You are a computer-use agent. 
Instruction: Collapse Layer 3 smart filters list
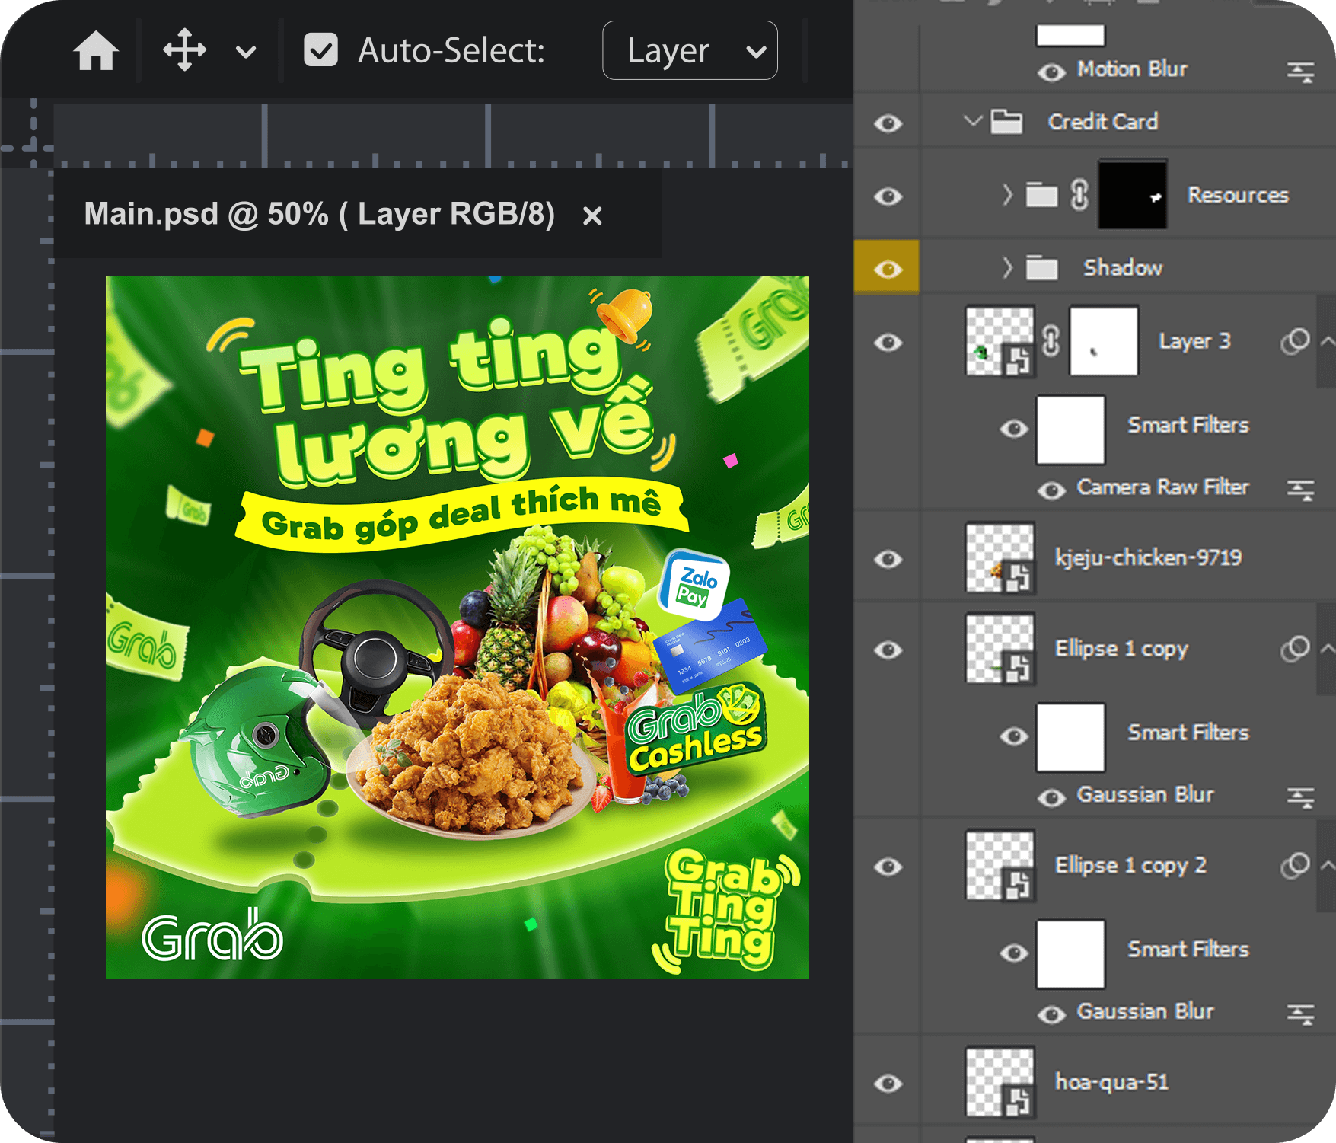tap(1327, 341)
